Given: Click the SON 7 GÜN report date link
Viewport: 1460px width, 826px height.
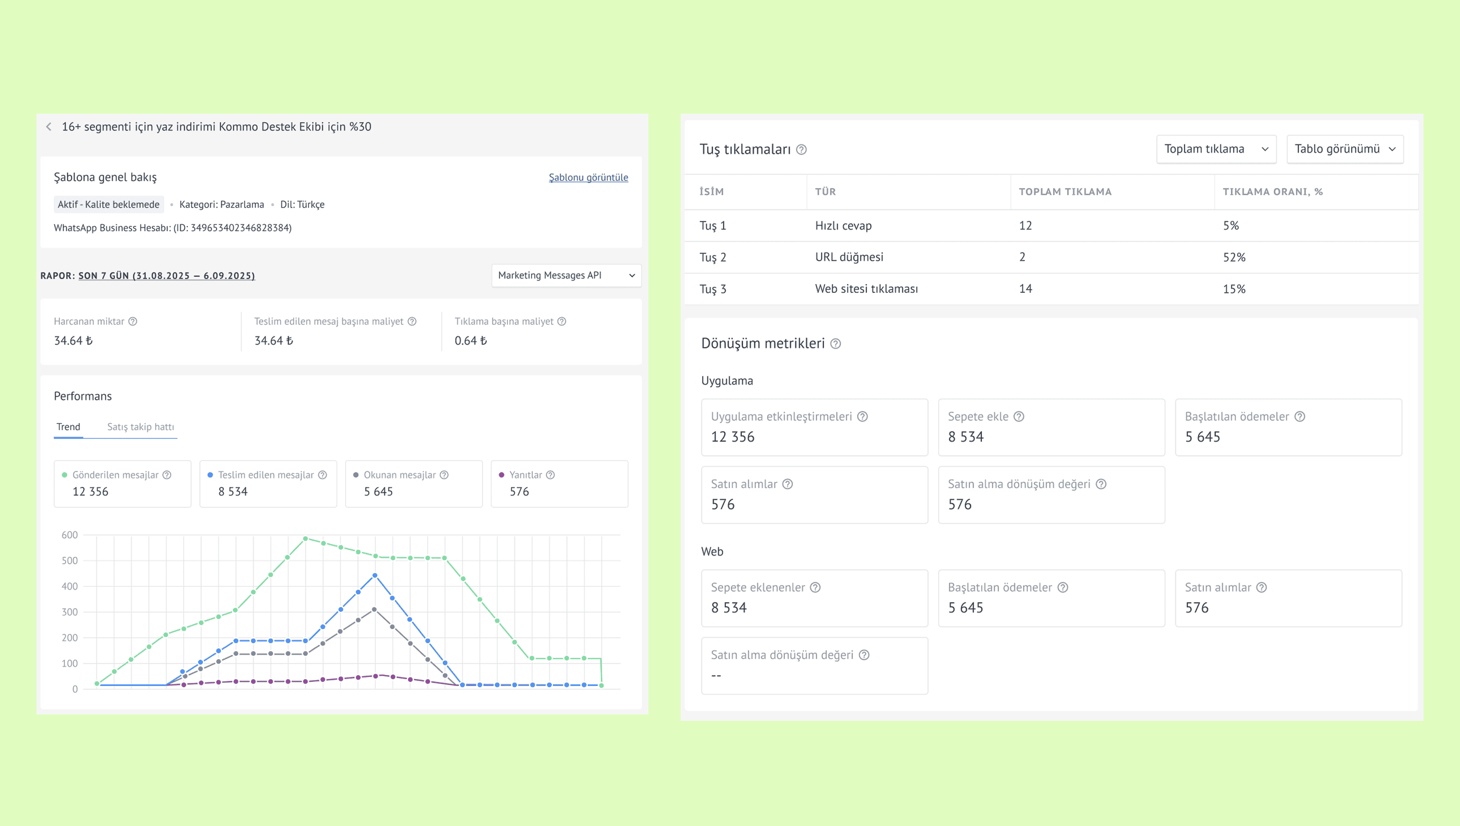Looking at the screenshot, I should tap(166, 276).
